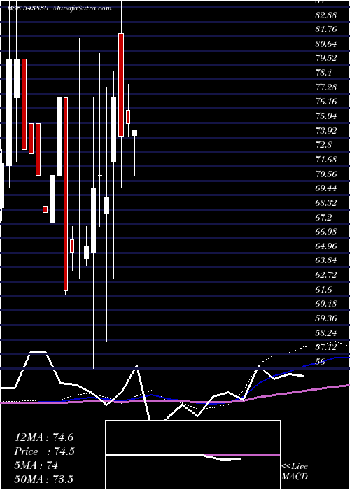Select the 73.92 price axis label
The height and width of the screenshot is (490, 350).
click(326, 131)
